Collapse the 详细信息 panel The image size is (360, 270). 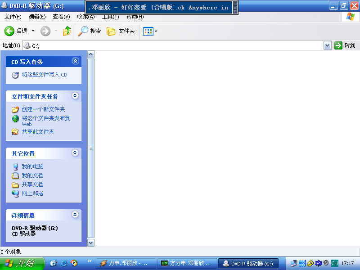pyautogui.click(x=75, y=215)
